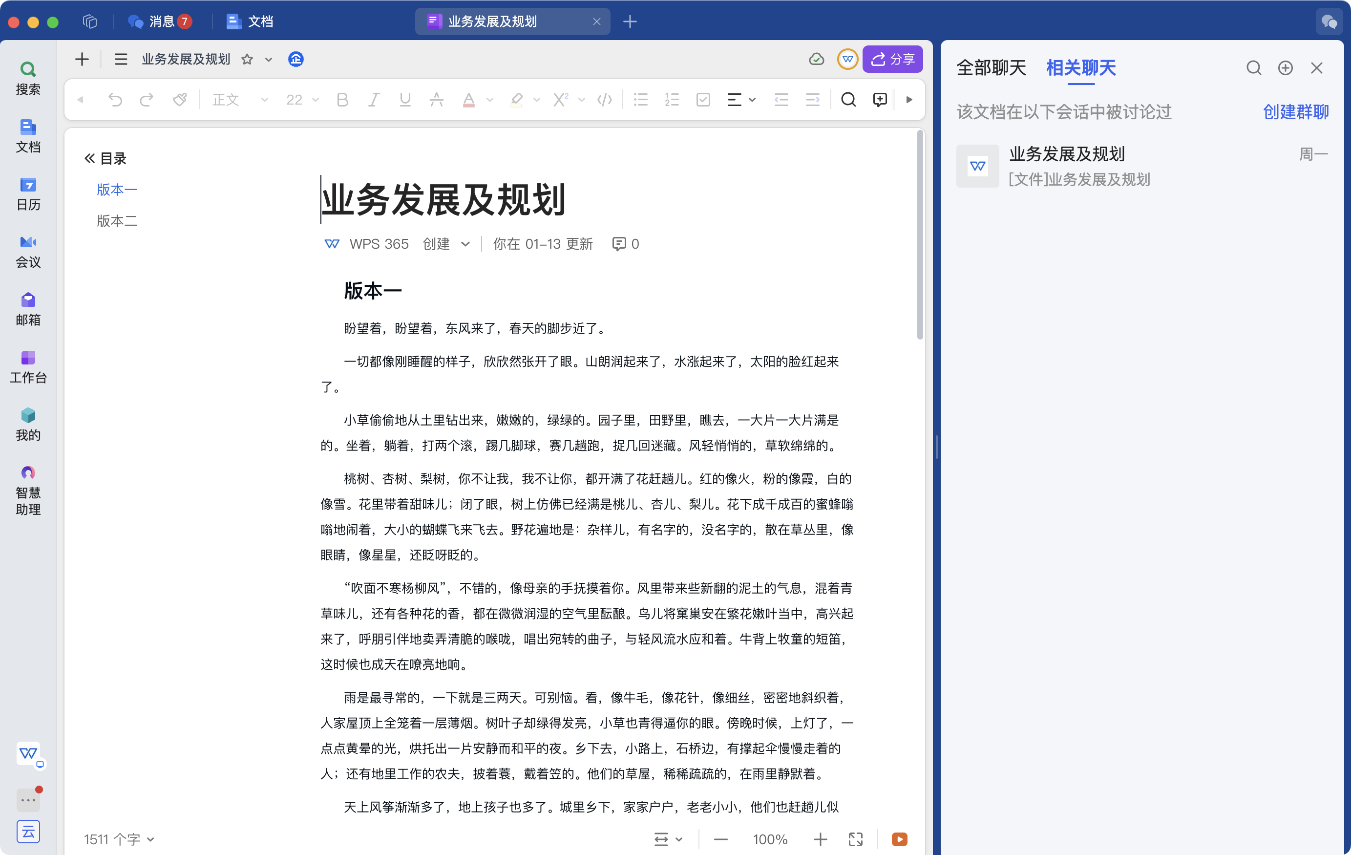The width and height of the screenshot is (1351, 855).
Task: Insert a checkbox to-do item
Action: 703,100
